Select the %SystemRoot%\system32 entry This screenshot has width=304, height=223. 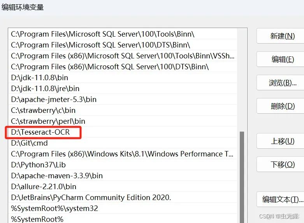123,208
